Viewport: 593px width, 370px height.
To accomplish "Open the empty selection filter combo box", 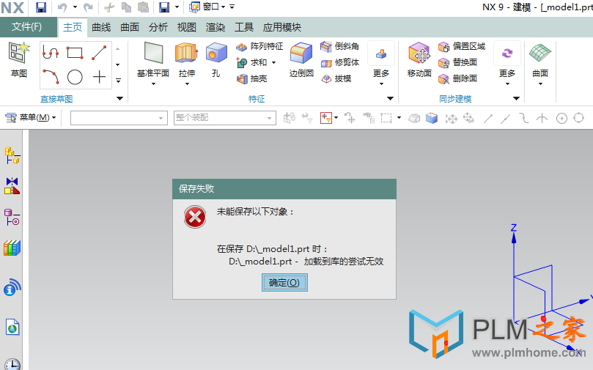I will 119,118.
